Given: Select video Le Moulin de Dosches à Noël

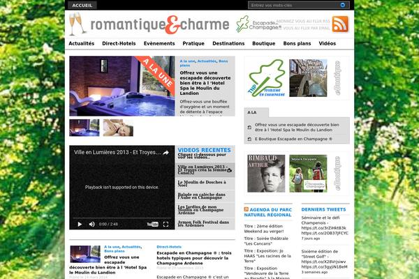Looking at the screenshot, I should click(205, 183).
